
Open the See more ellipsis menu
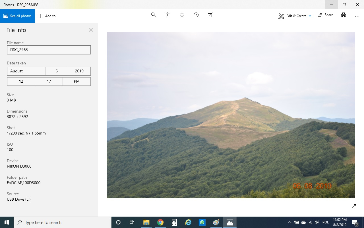[x=357, y=16]
